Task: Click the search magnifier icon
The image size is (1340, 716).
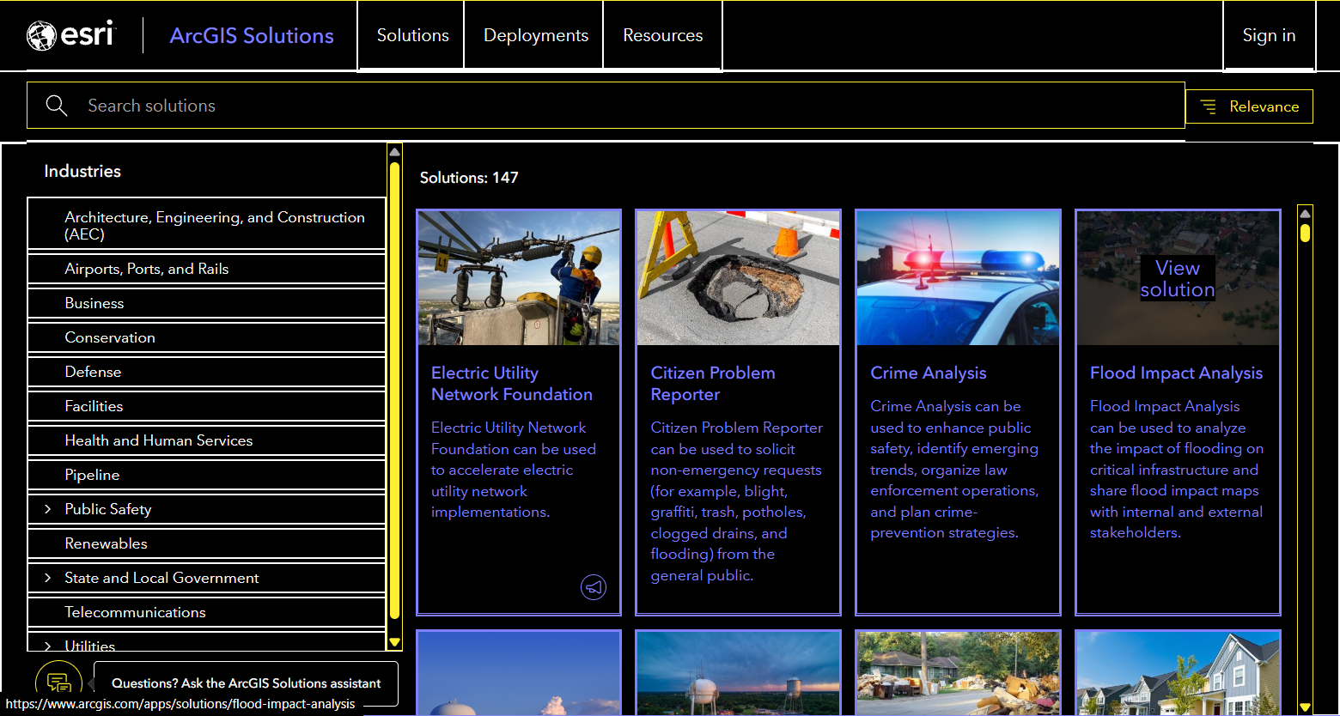Action: click(57, 106)
